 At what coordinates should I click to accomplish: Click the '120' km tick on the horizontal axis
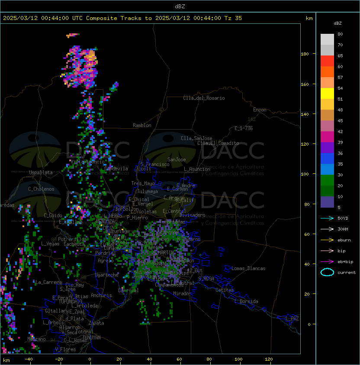point(269,359)
